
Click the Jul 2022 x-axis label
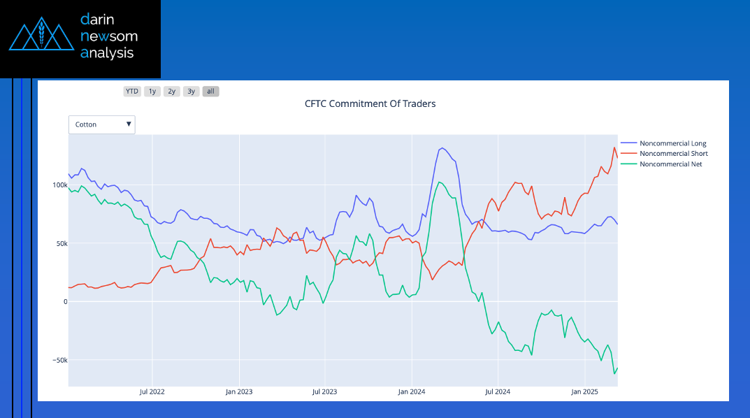coord(152,392)
